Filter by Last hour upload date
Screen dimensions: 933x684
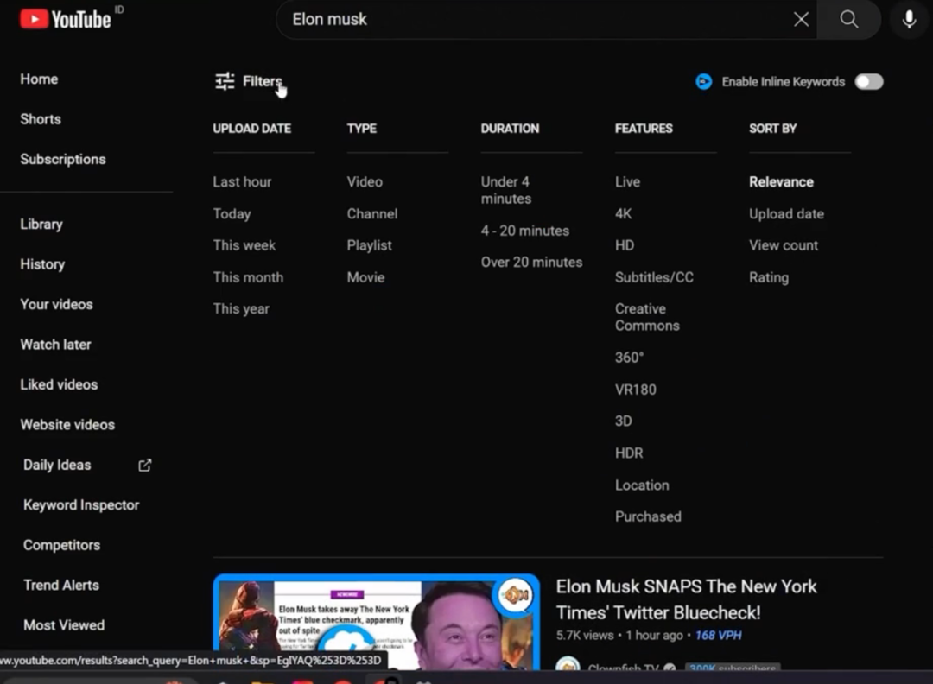[x=242, y=182]
